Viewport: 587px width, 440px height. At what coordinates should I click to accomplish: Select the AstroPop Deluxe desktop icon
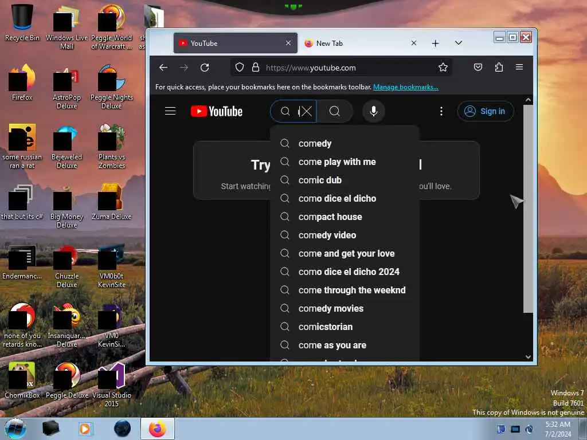[x=66, y=87]
